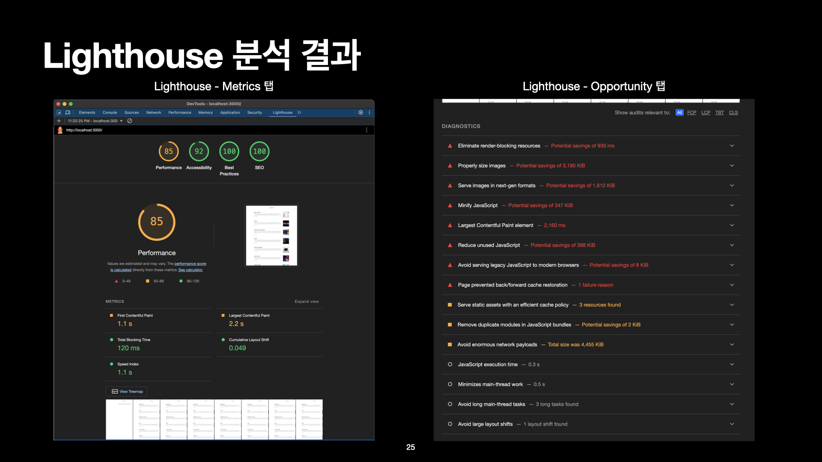Click Total Blocking Time 120 ms metric
Image resolution: width=822 pixels, height=462 pixels.
(159, 344)
